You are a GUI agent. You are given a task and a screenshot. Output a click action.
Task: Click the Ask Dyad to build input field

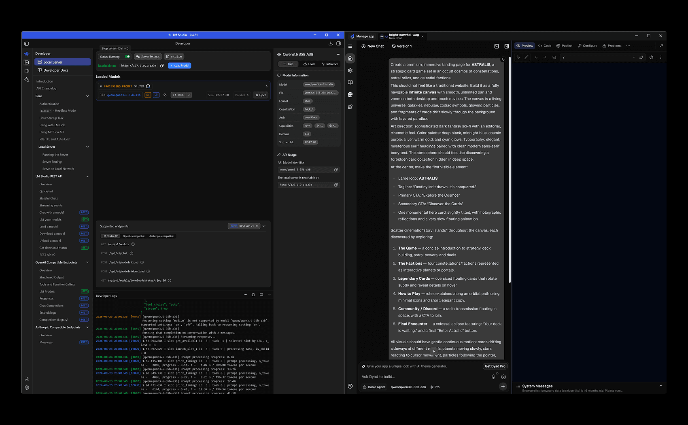tap(424, 377)
